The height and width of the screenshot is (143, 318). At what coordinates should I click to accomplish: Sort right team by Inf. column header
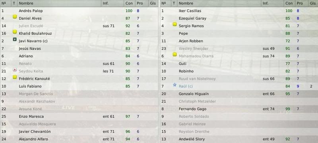pos(265,3)
